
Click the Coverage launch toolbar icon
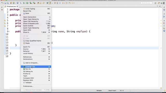point(31,3)
